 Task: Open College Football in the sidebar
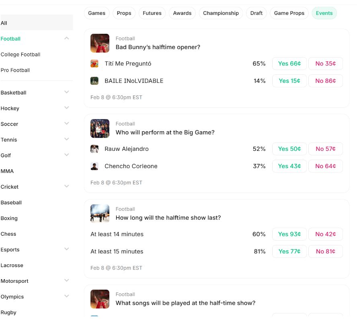point(21,54)
